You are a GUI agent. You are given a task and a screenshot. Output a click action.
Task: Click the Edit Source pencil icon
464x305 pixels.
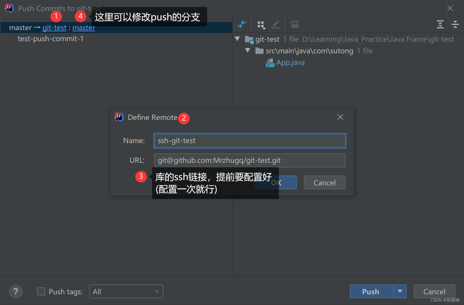tap(276, 25)
